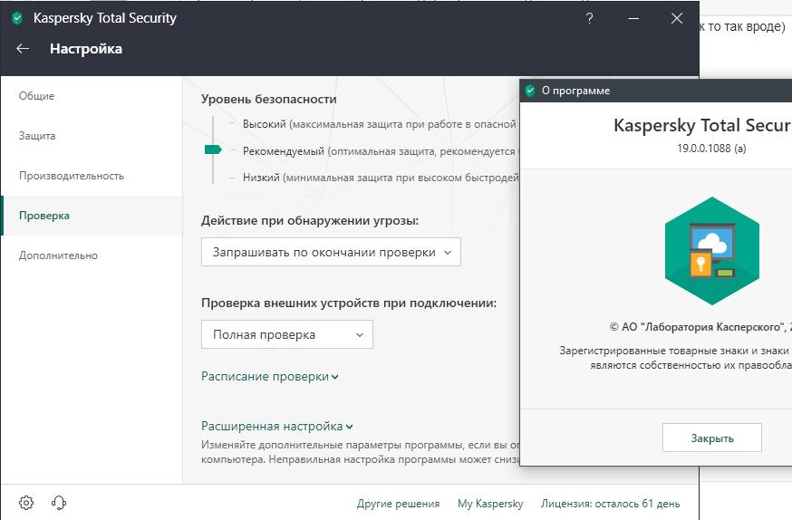Image resolution: width=792 pixels, height=520 pixels.
Task: Select the Высокий security level
Action: click(264, 123)
